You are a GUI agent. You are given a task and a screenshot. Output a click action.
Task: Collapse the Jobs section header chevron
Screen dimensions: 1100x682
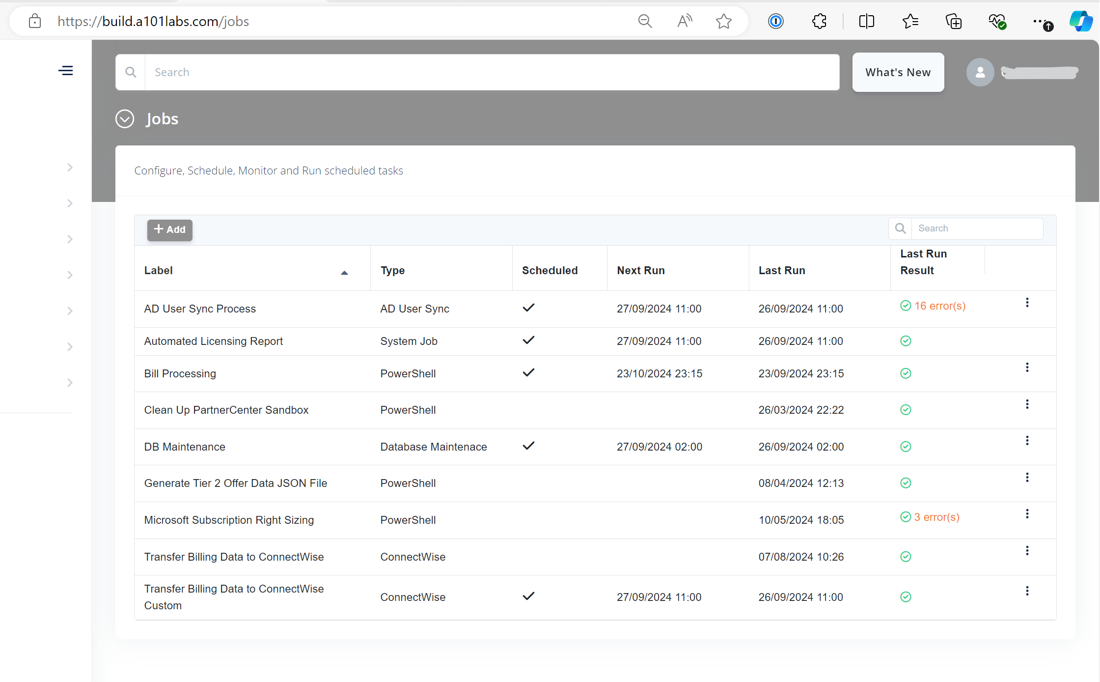pos(125,118)
